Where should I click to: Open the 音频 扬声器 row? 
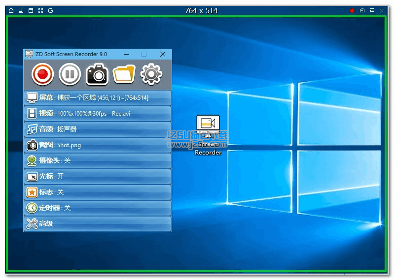point(98,129)
